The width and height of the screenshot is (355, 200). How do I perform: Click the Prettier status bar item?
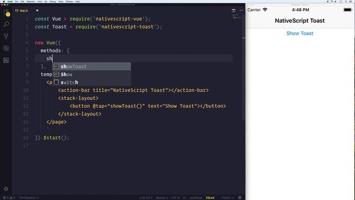click(227, 198)
